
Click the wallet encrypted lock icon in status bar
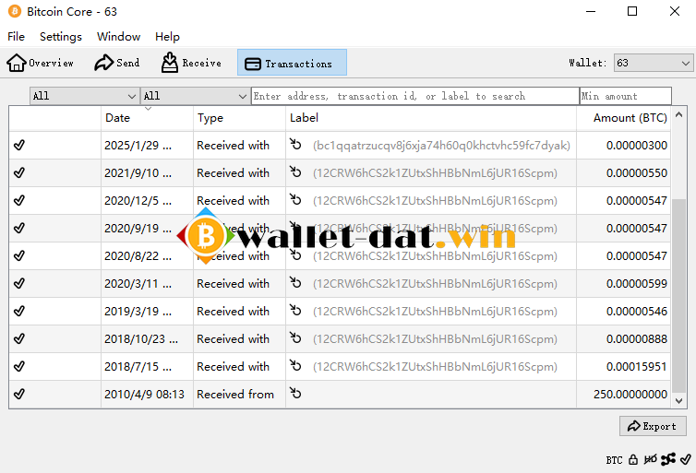click(633, 460)
